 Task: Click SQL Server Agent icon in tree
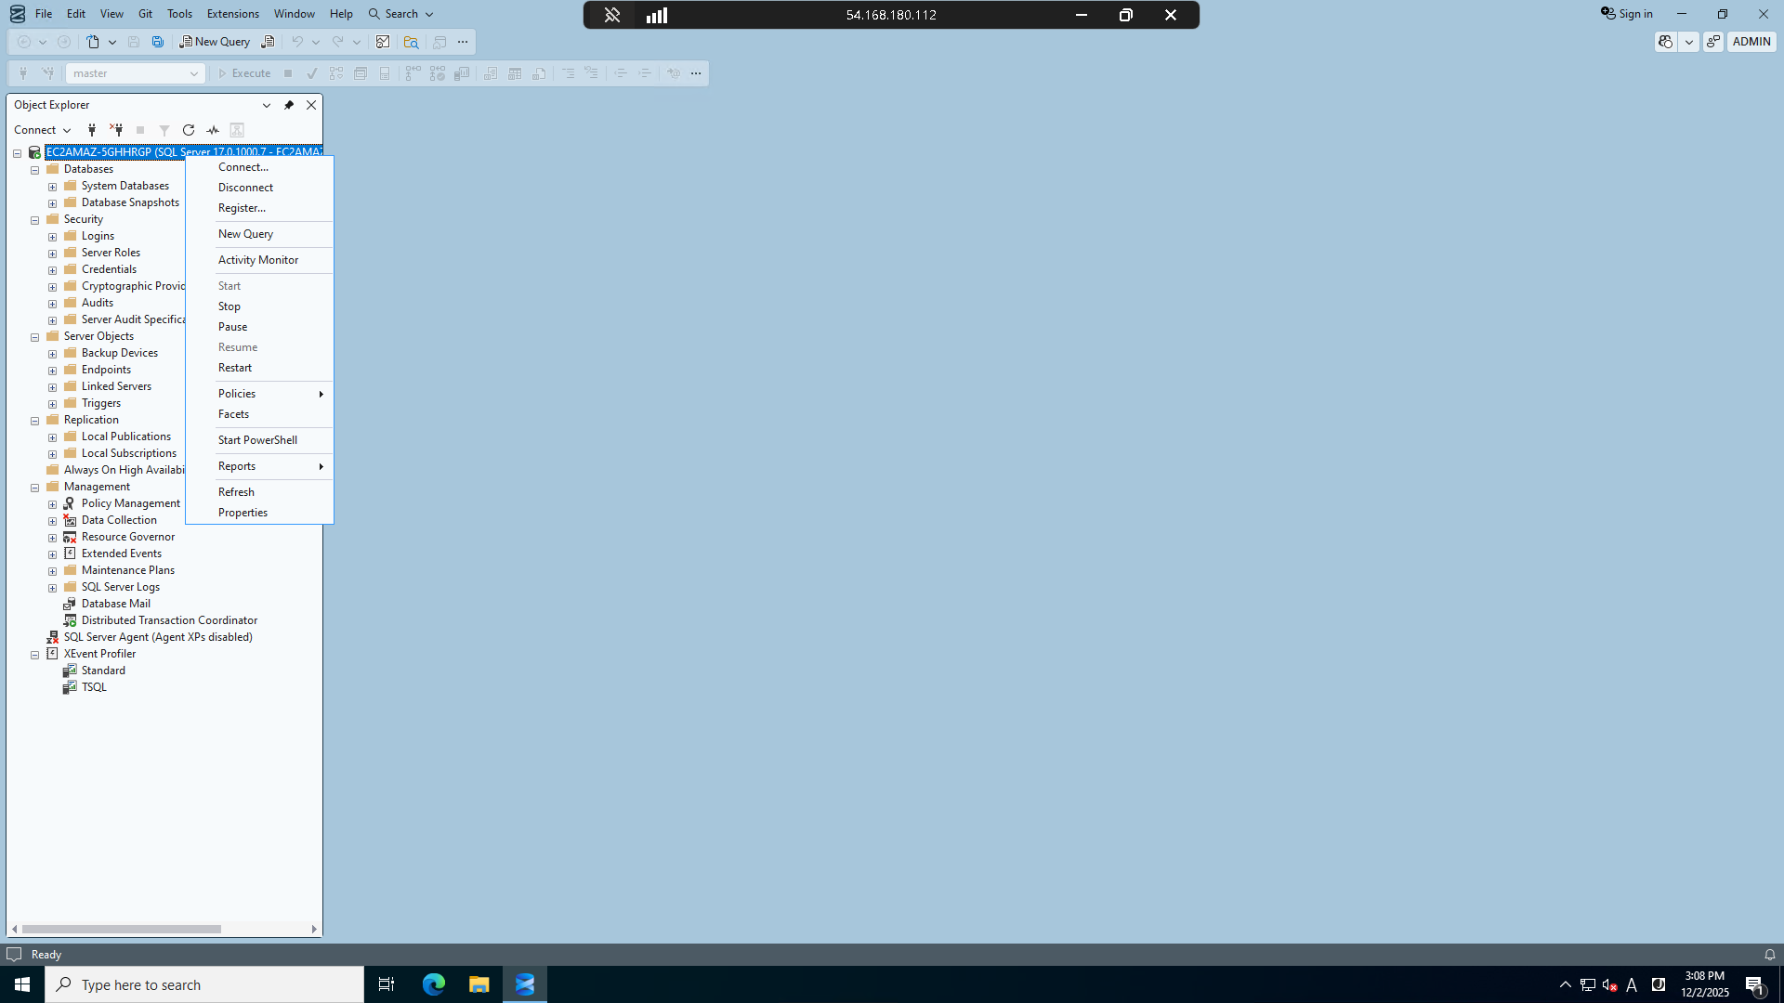click(x=53, y=637)
